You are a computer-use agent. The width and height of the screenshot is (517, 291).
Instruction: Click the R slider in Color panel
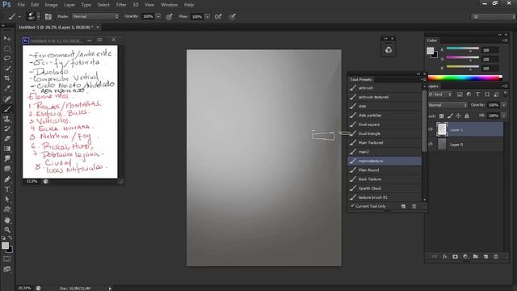(x=463, y=48)
